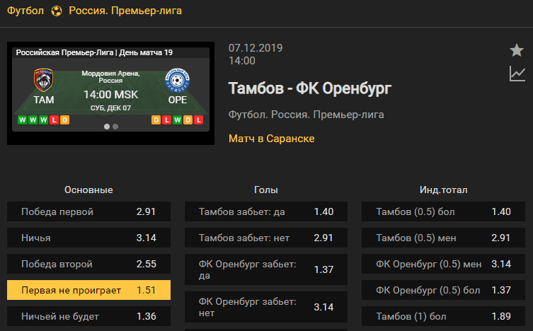533x331 pixels.
Task: Click the Голы market header
Action: 266,190
